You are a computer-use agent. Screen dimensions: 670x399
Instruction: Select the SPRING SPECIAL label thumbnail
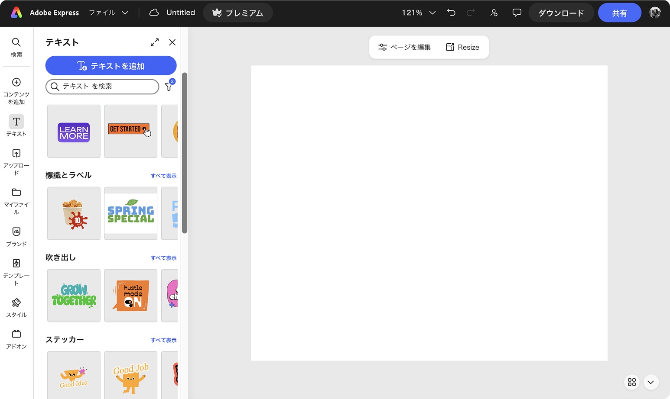[131, 213]
